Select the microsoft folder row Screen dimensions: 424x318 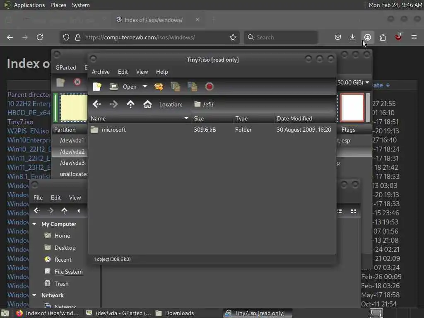pyautogui.click(x=212, y=130)
